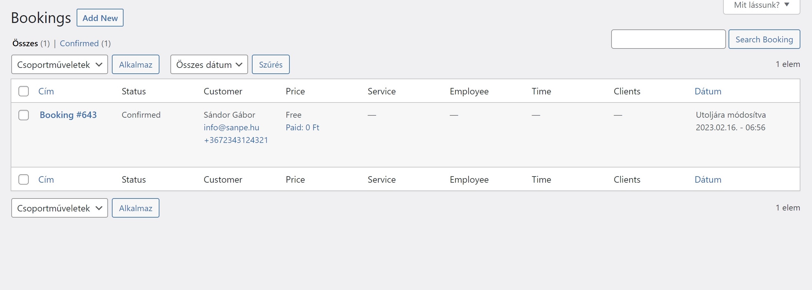This screenshot has height=290, width=812.
Task: Click the Search Booking button
Action: click(764, 39)
